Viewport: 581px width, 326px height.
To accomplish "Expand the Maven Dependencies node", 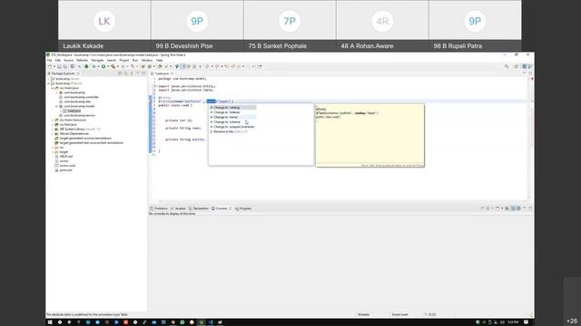I will tap(53, 133).
